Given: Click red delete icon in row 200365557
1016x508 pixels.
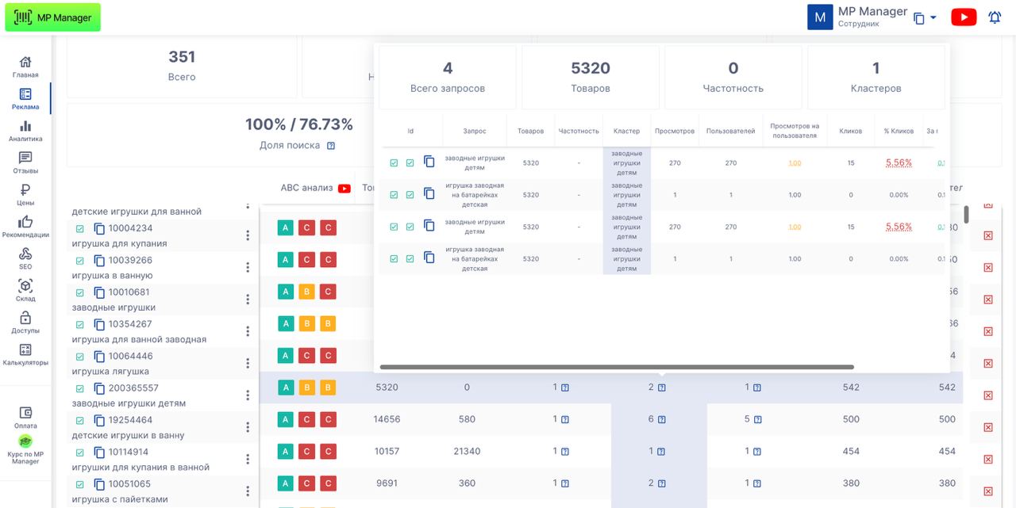Looking at the screenshot, I should (988, 395).
